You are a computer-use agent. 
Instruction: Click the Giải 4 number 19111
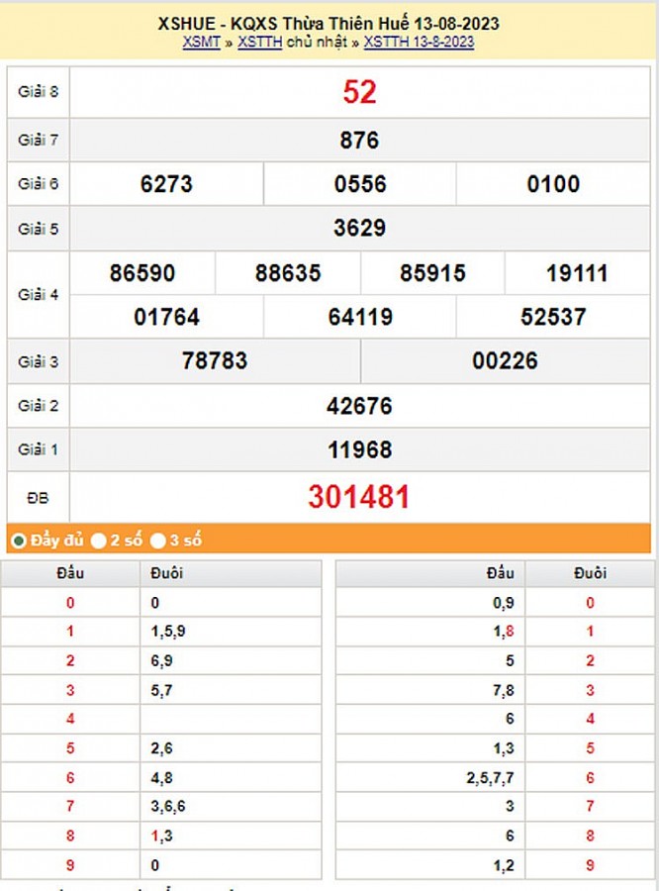(577, 273)
